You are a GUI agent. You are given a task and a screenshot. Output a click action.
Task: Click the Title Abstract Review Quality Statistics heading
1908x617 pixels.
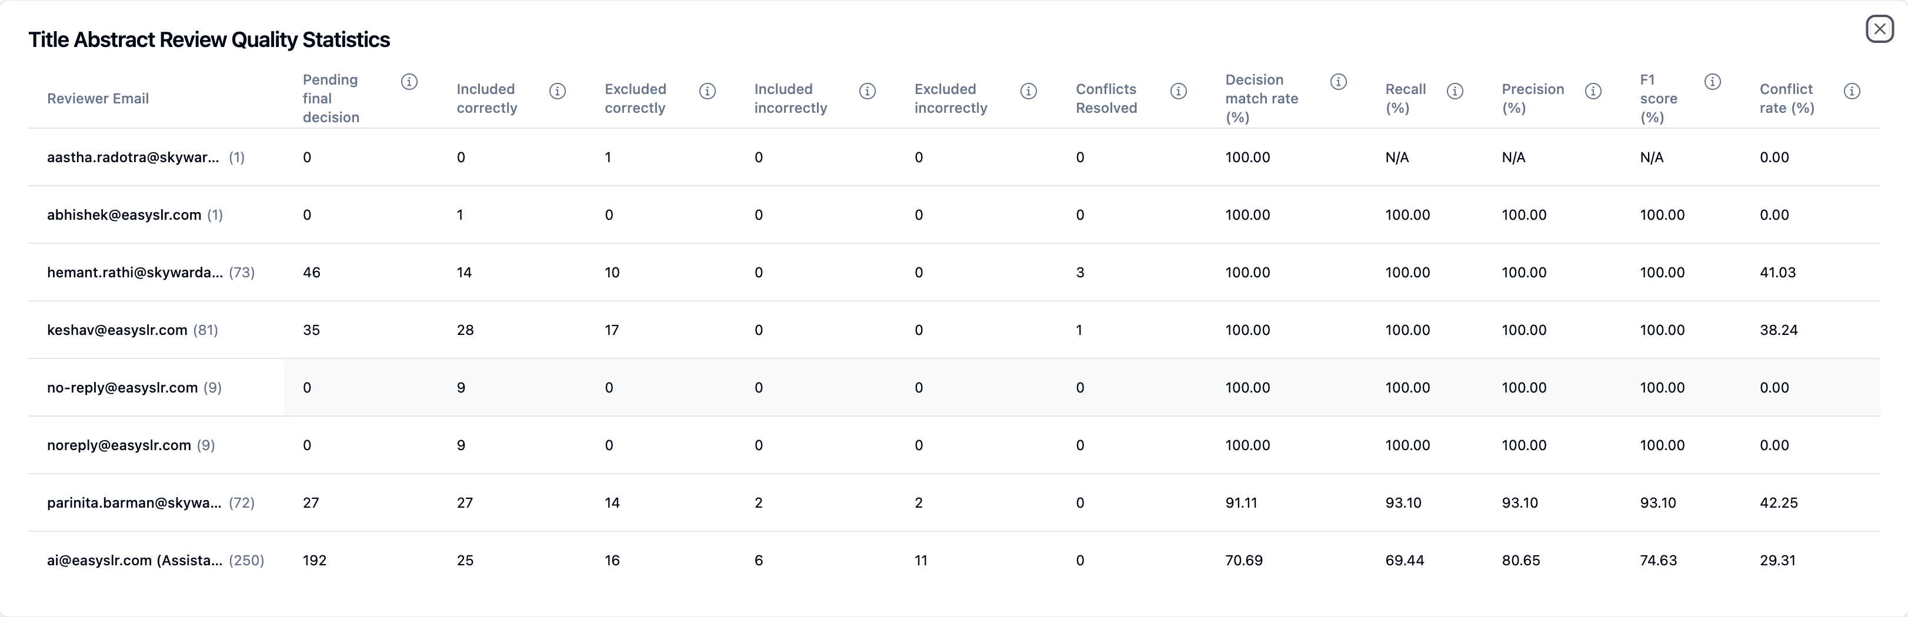209,40
